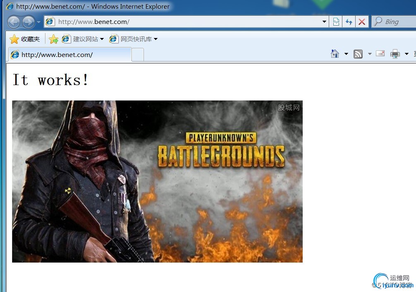The height and width of the screenshot is (292, 416).
Task: Click the RSS feeds icon
Action: pos(358,54)
